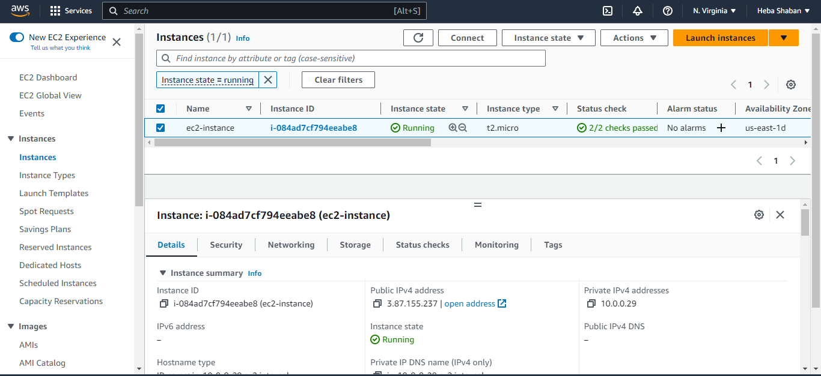Image resolution: width=821 pixels, height=376 pixels.
Task: Click the AWS logo to go home
Action: pyautogui.click(x=19, y=10)
